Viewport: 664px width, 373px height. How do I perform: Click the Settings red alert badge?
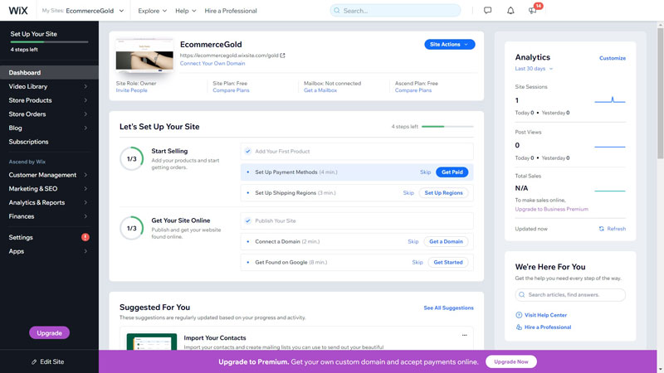[85, 237]
